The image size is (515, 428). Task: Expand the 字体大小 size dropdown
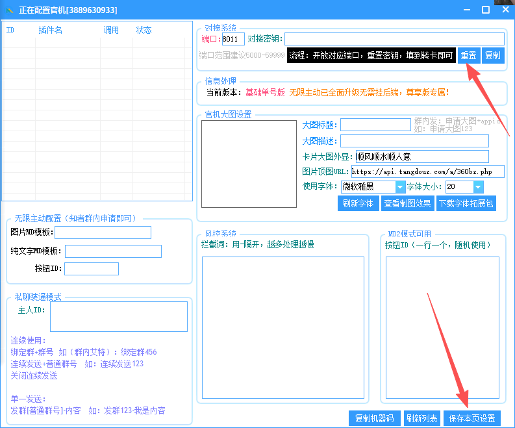pyautogui.click(x=478, y=187)
